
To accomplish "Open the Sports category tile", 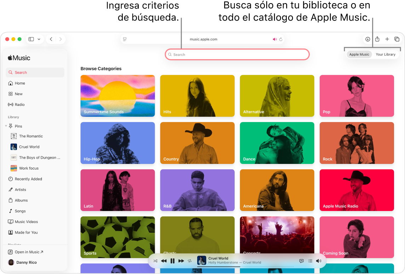I will pos(118,237).
